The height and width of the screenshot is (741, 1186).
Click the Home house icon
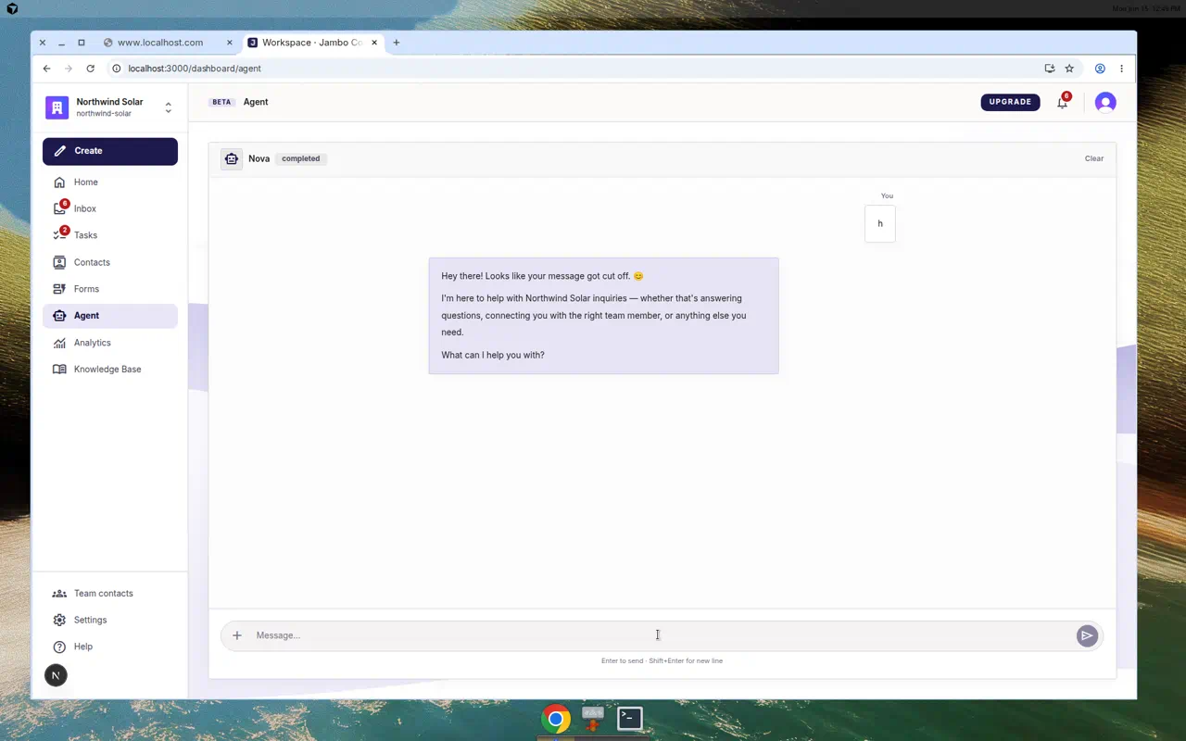point(59,182)
